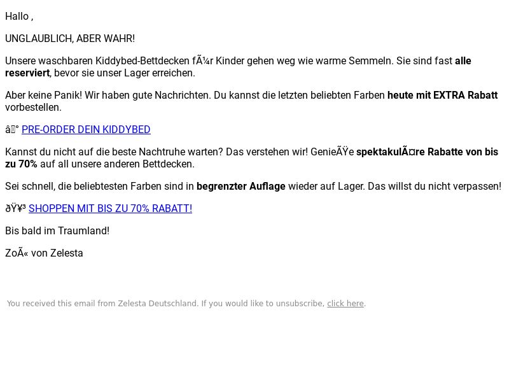Click the word 'vorbestellen.'

[x=34, y=107]
